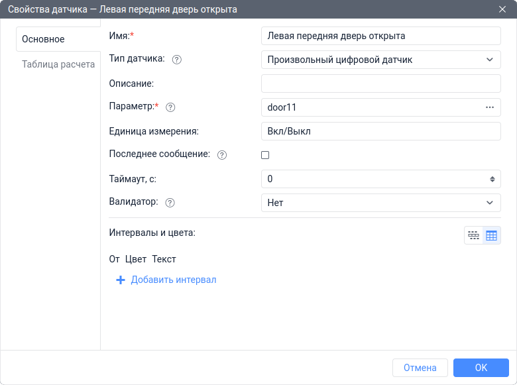The height and width of the screenshot is (385, 517).
Task: Switch intervals to table view icon
Action: [491, 235]
